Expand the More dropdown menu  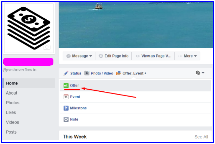coord(187,56)
